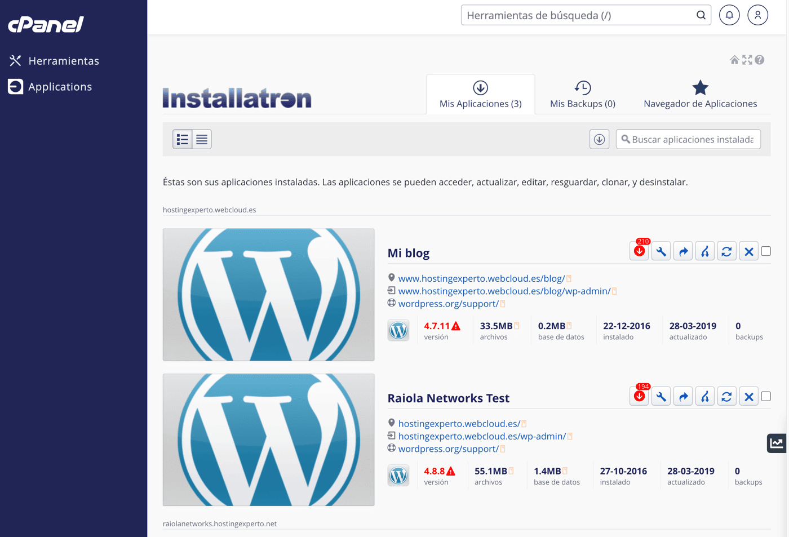
Task: Open wordpress.org/support/ link under Mi blog
Action: coord(449,304)
